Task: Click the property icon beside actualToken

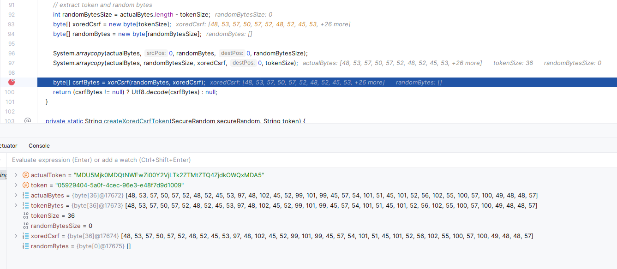Action: point(26,175)
